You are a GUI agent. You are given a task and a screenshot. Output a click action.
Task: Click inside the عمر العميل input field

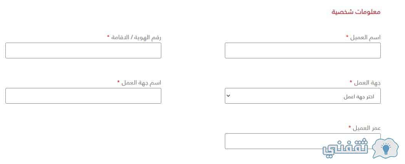pyautogui.click(x=303, y=141)
